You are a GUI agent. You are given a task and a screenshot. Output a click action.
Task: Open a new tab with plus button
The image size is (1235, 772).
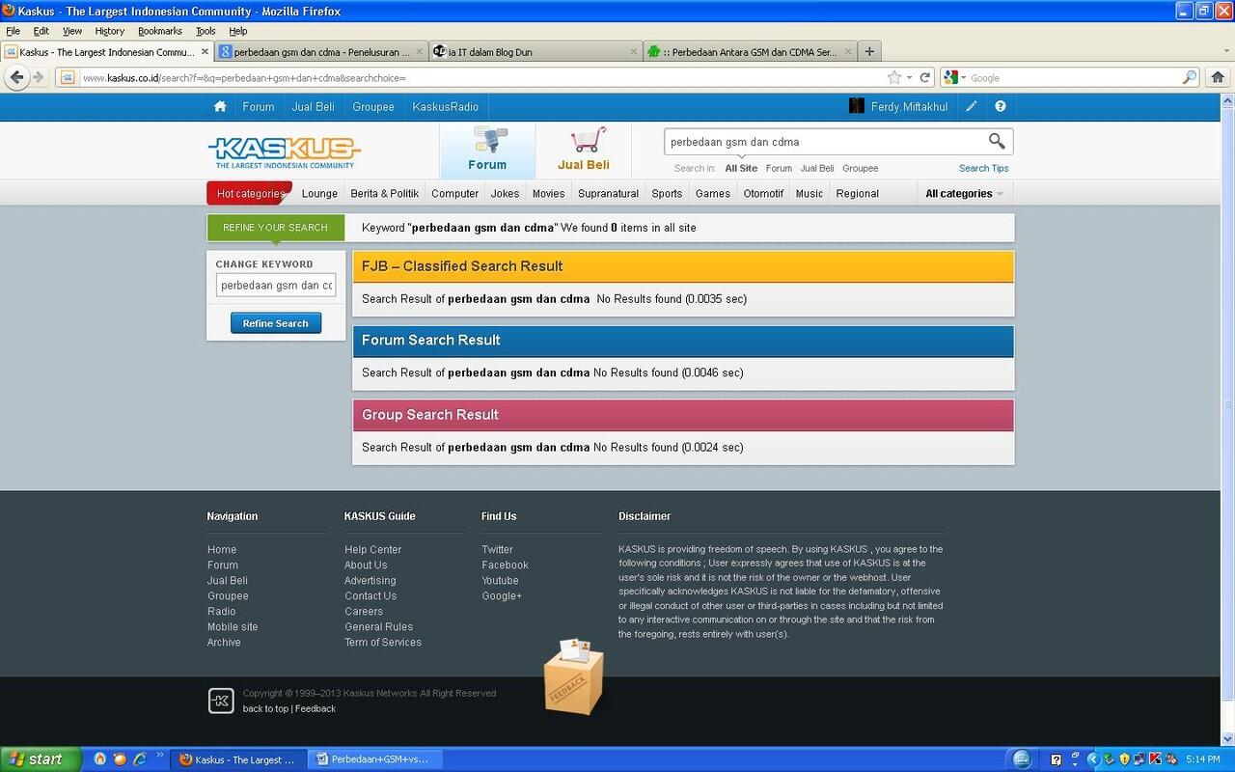point(869,52)
